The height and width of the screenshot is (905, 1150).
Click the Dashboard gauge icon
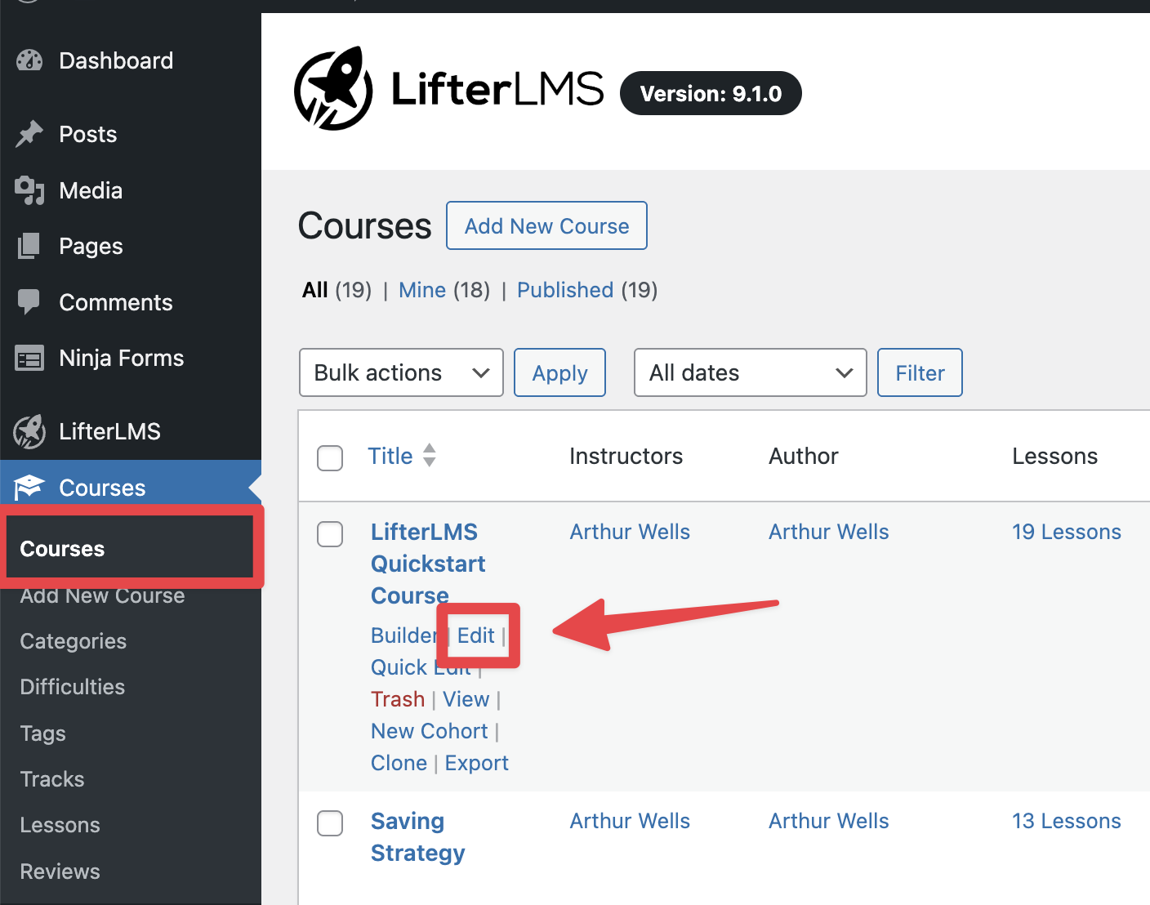pos(29,60)
